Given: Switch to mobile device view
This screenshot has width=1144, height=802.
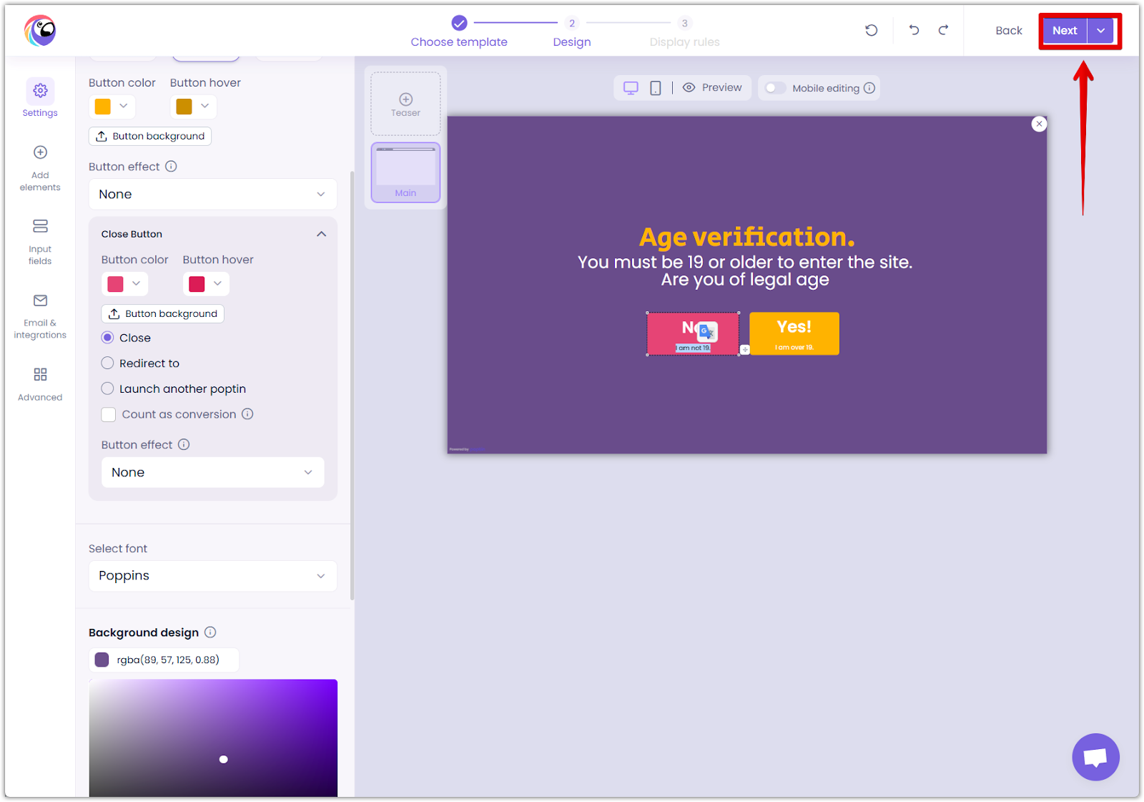Looking at the screenshot, I should coord(655,88).
